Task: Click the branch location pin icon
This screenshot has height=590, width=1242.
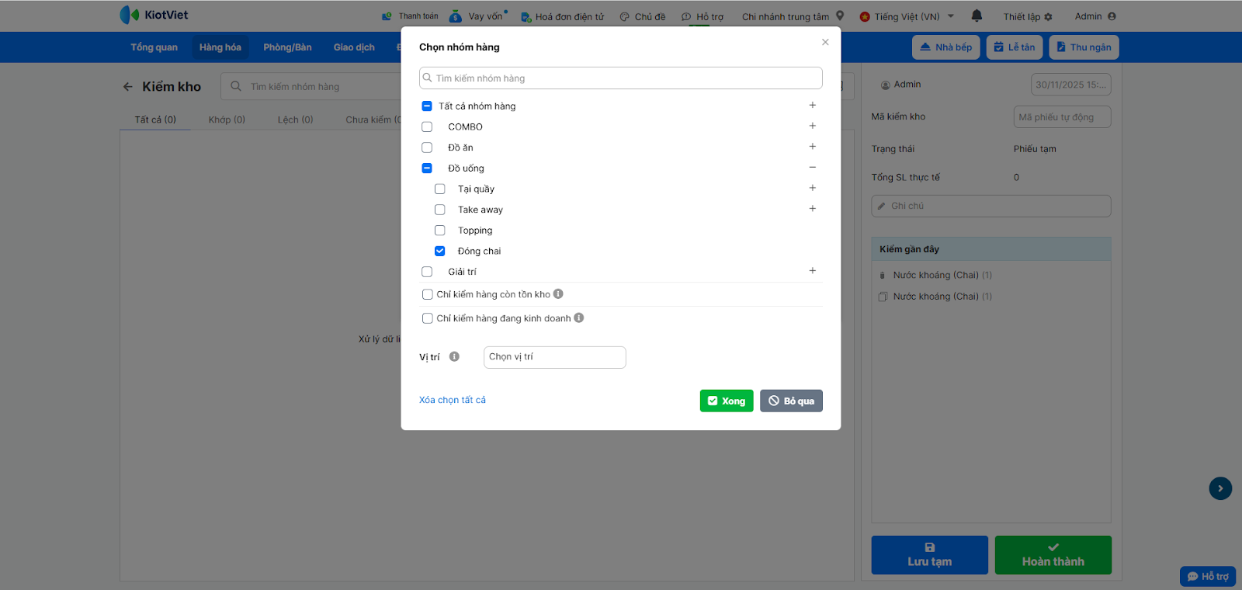Action: point(840,16)
